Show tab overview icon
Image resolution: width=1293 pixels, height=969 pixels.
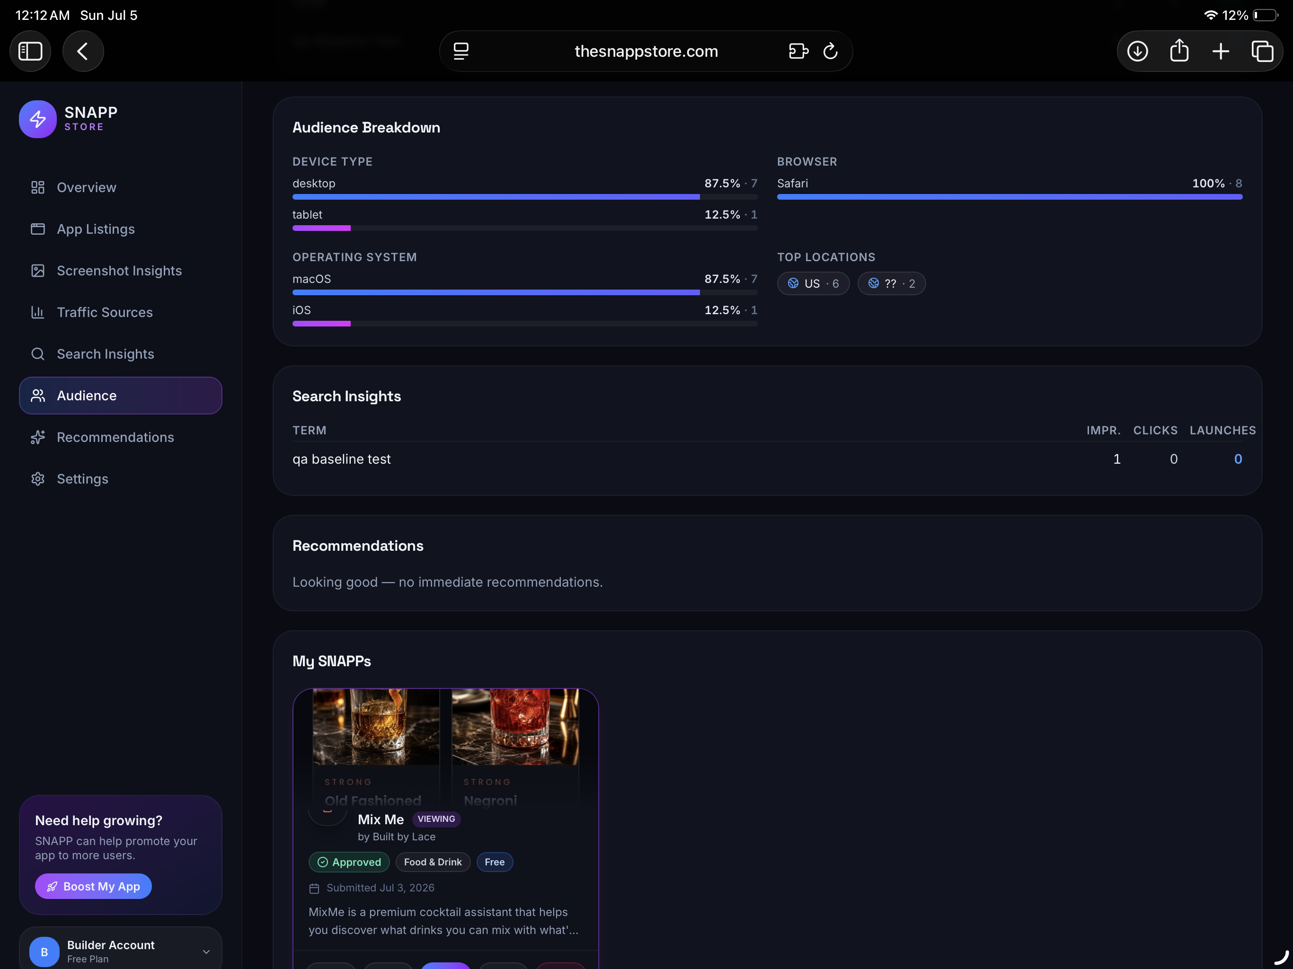click(1262, 52)
